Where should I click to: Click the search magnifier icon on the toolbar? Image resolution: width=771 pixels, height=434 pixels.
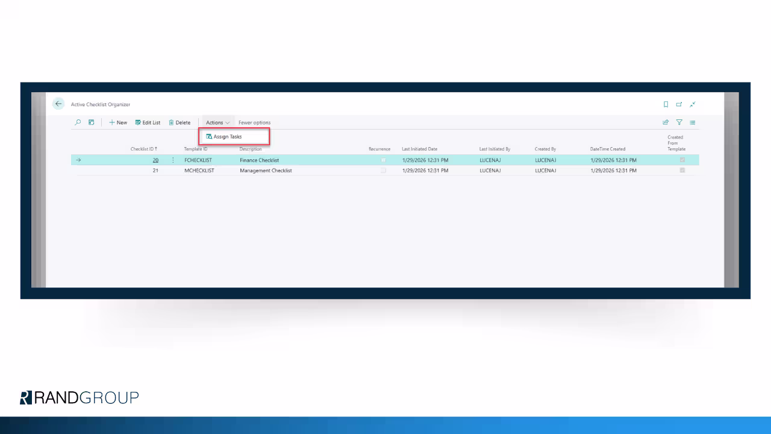(x=78, y=122)
